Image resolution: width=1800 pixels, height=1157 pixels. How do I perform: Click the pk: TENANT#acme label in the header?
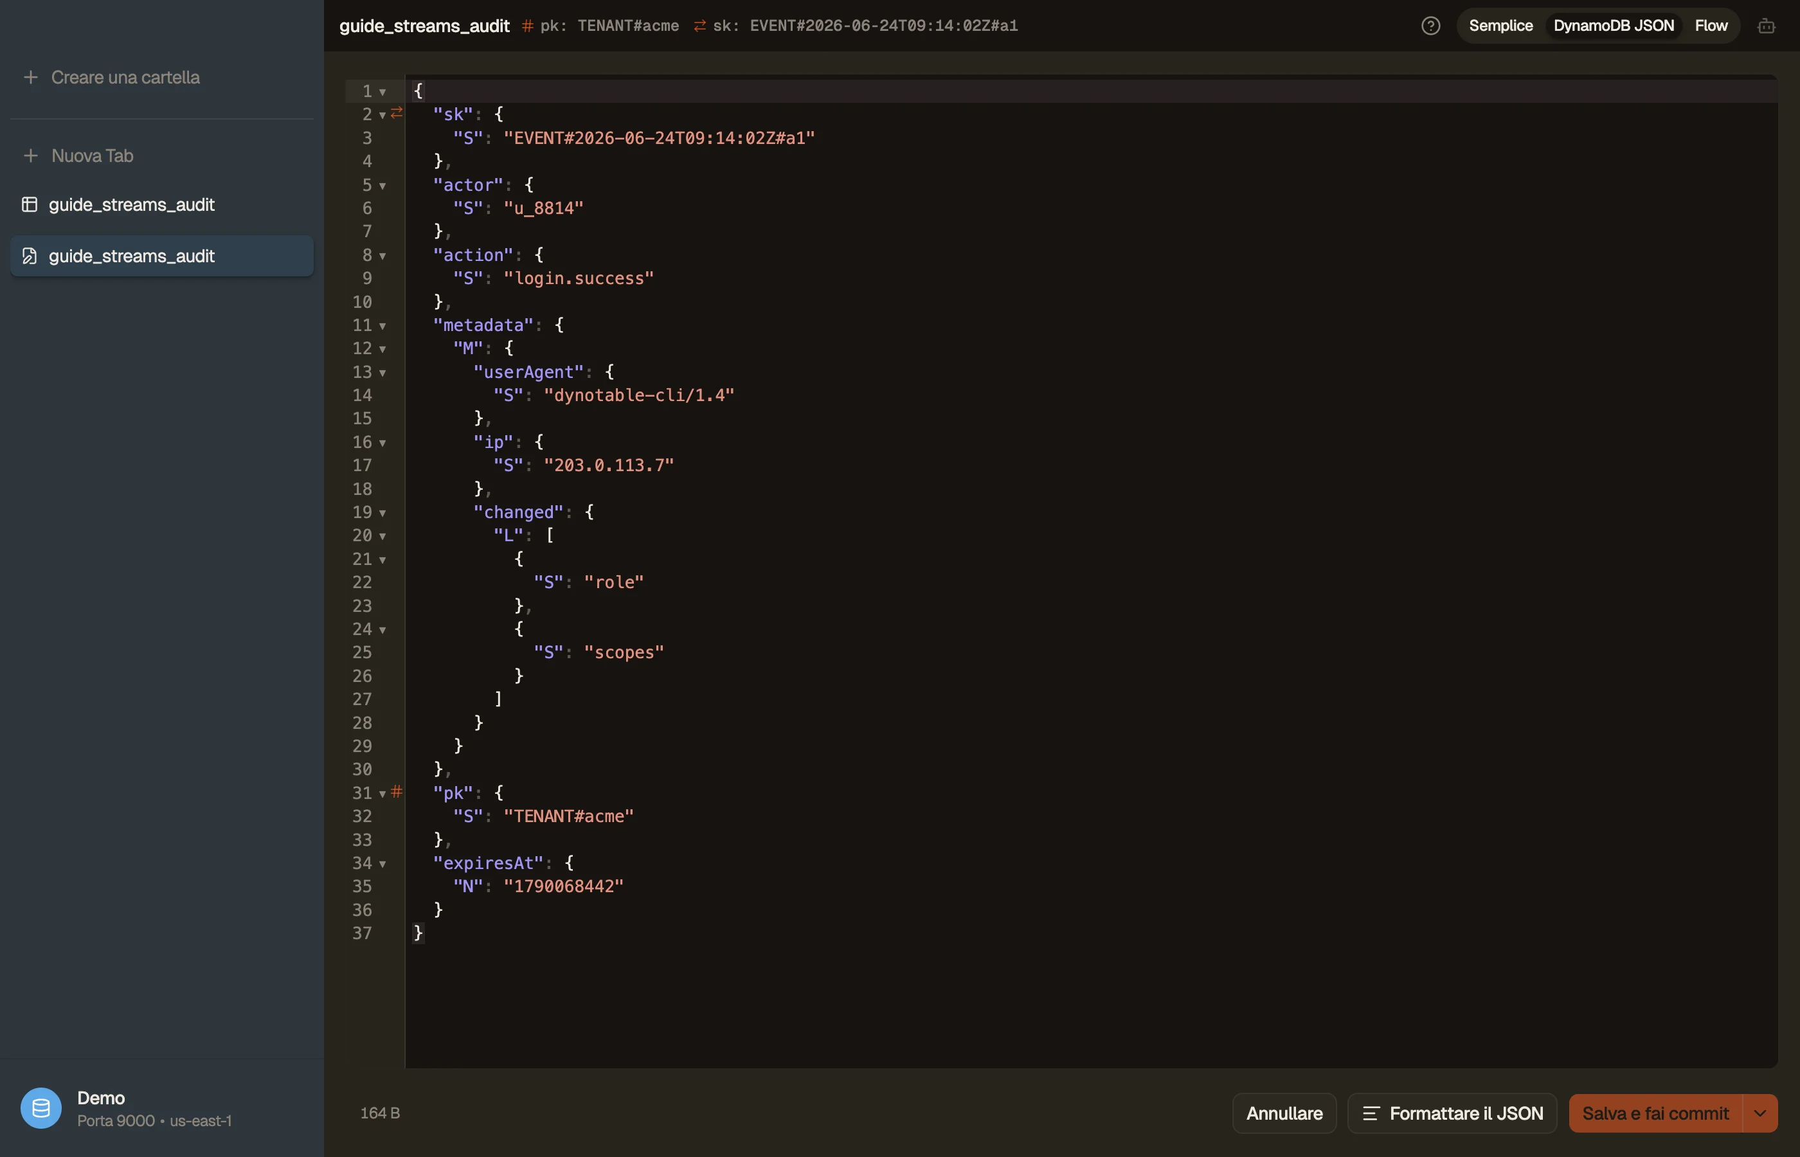609,26
